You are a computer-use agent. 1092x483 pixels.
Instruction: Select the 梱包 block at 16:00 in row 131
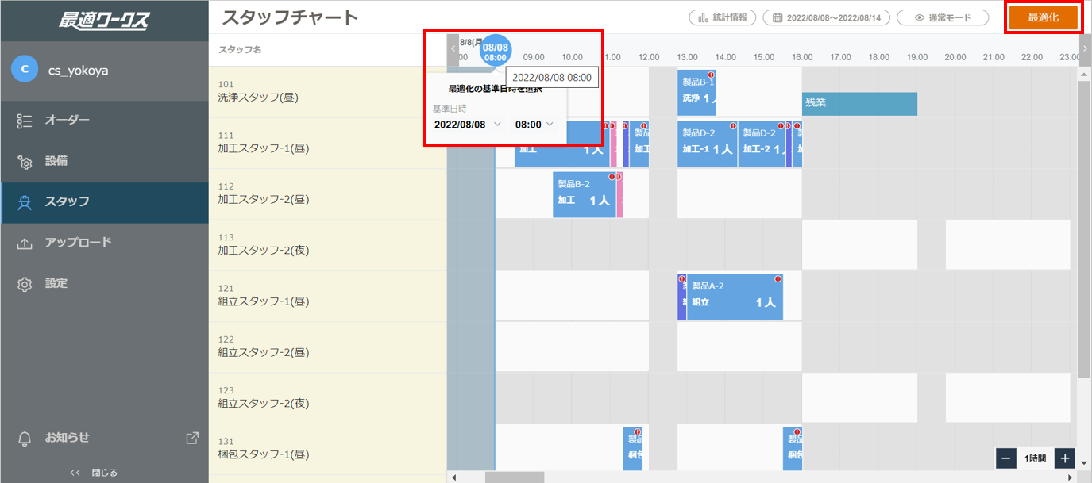click(x=793, y=449)
